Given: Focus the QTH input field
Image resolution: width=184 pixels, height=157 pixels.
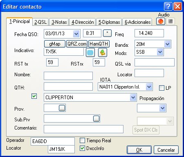Looking at the screenshot, I should [x=68, y=86].
